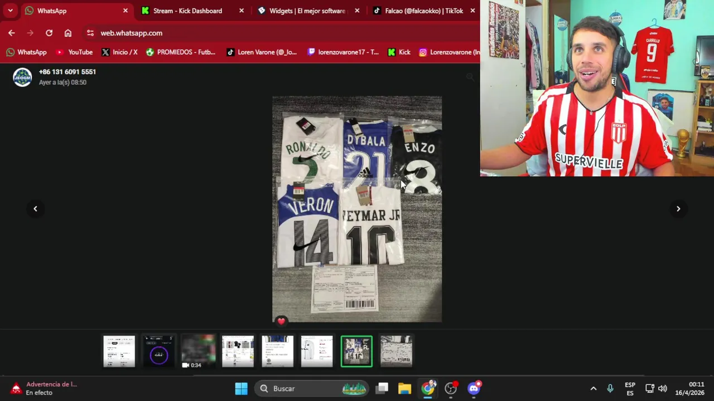The image size is (714, 401).
Task: Select the fifth thumbnail with blue shirts
Action: tap(277, 351)
